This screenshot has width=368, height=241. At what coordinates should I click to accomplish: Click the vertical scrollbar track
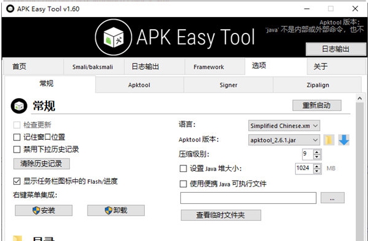click(x=360, y=171)
